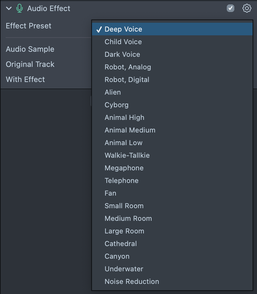Collapse the Audio Effect section chevron
Viewport: 257px width, 294px height.
point(9,9)
